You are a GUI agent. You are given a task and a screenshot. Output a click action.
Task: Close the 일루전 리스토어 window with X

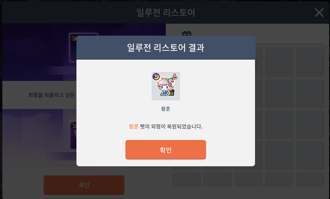[x=319, y=13]
